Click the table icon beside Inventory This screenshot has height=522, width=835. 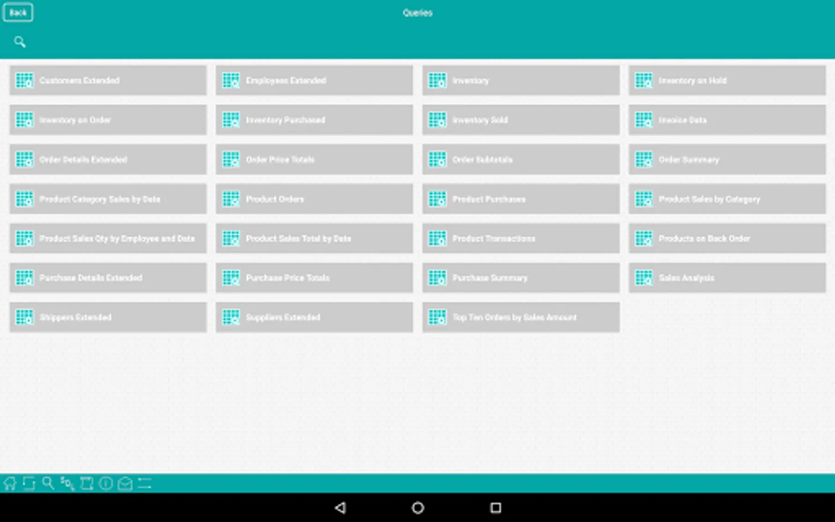click(437, 80)
